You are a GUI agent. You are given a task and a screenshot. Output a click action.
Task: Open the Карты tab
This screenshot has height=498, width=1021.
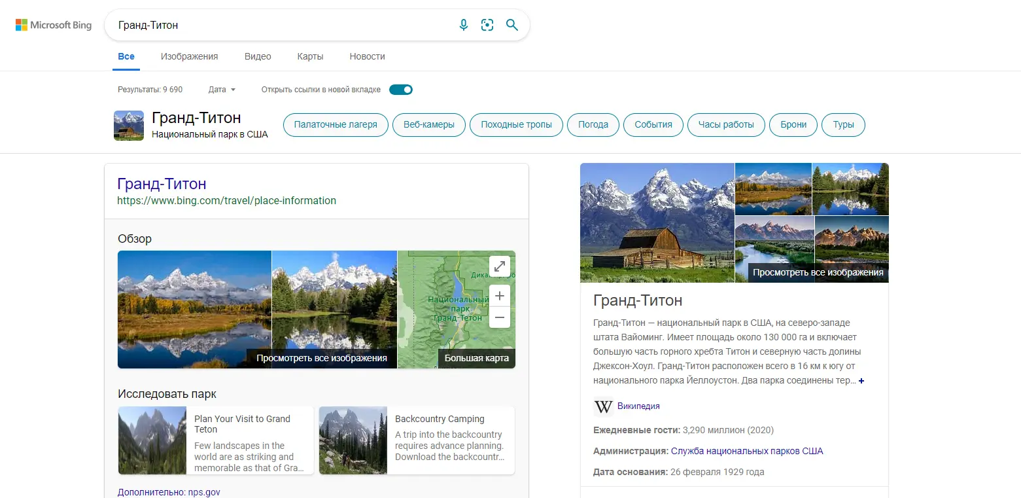click(310, 56)
